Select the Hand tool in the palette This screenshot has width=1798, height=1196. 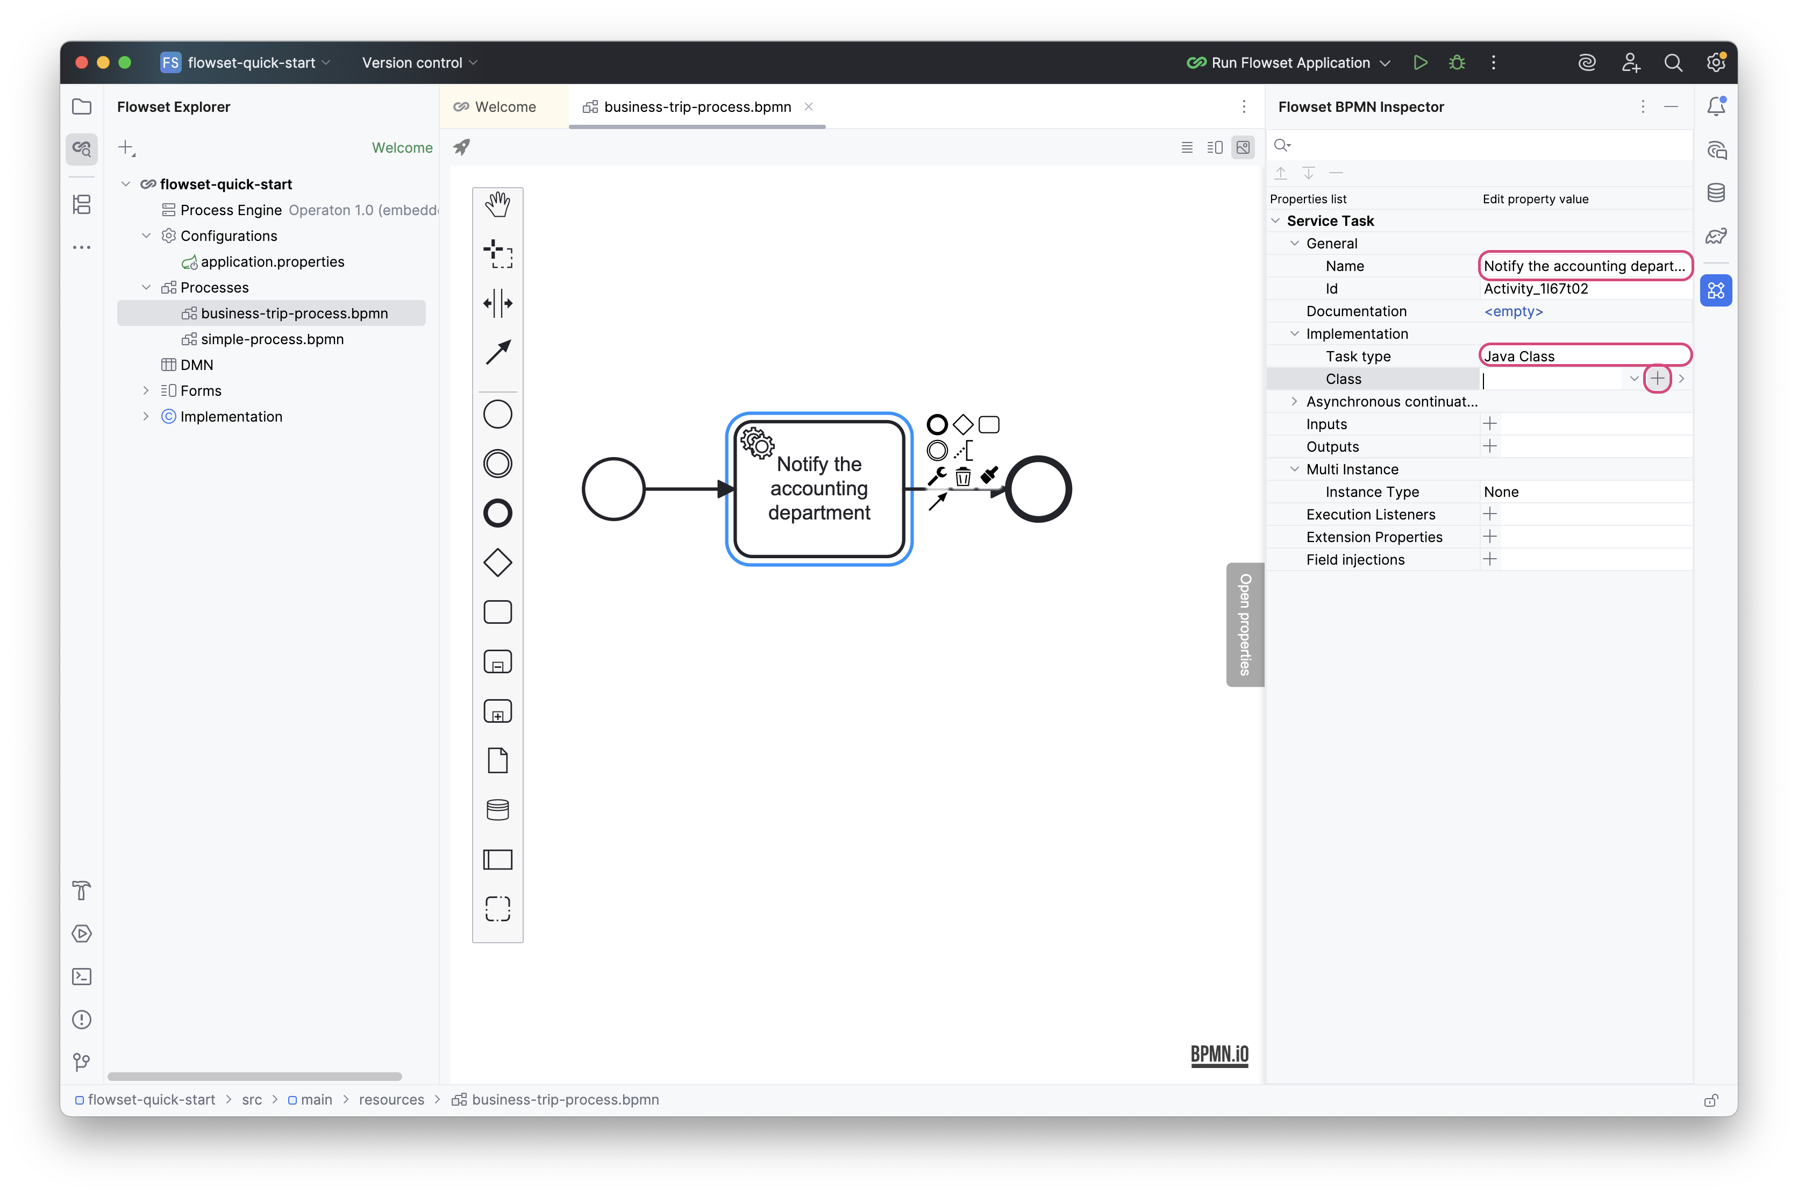498,203
